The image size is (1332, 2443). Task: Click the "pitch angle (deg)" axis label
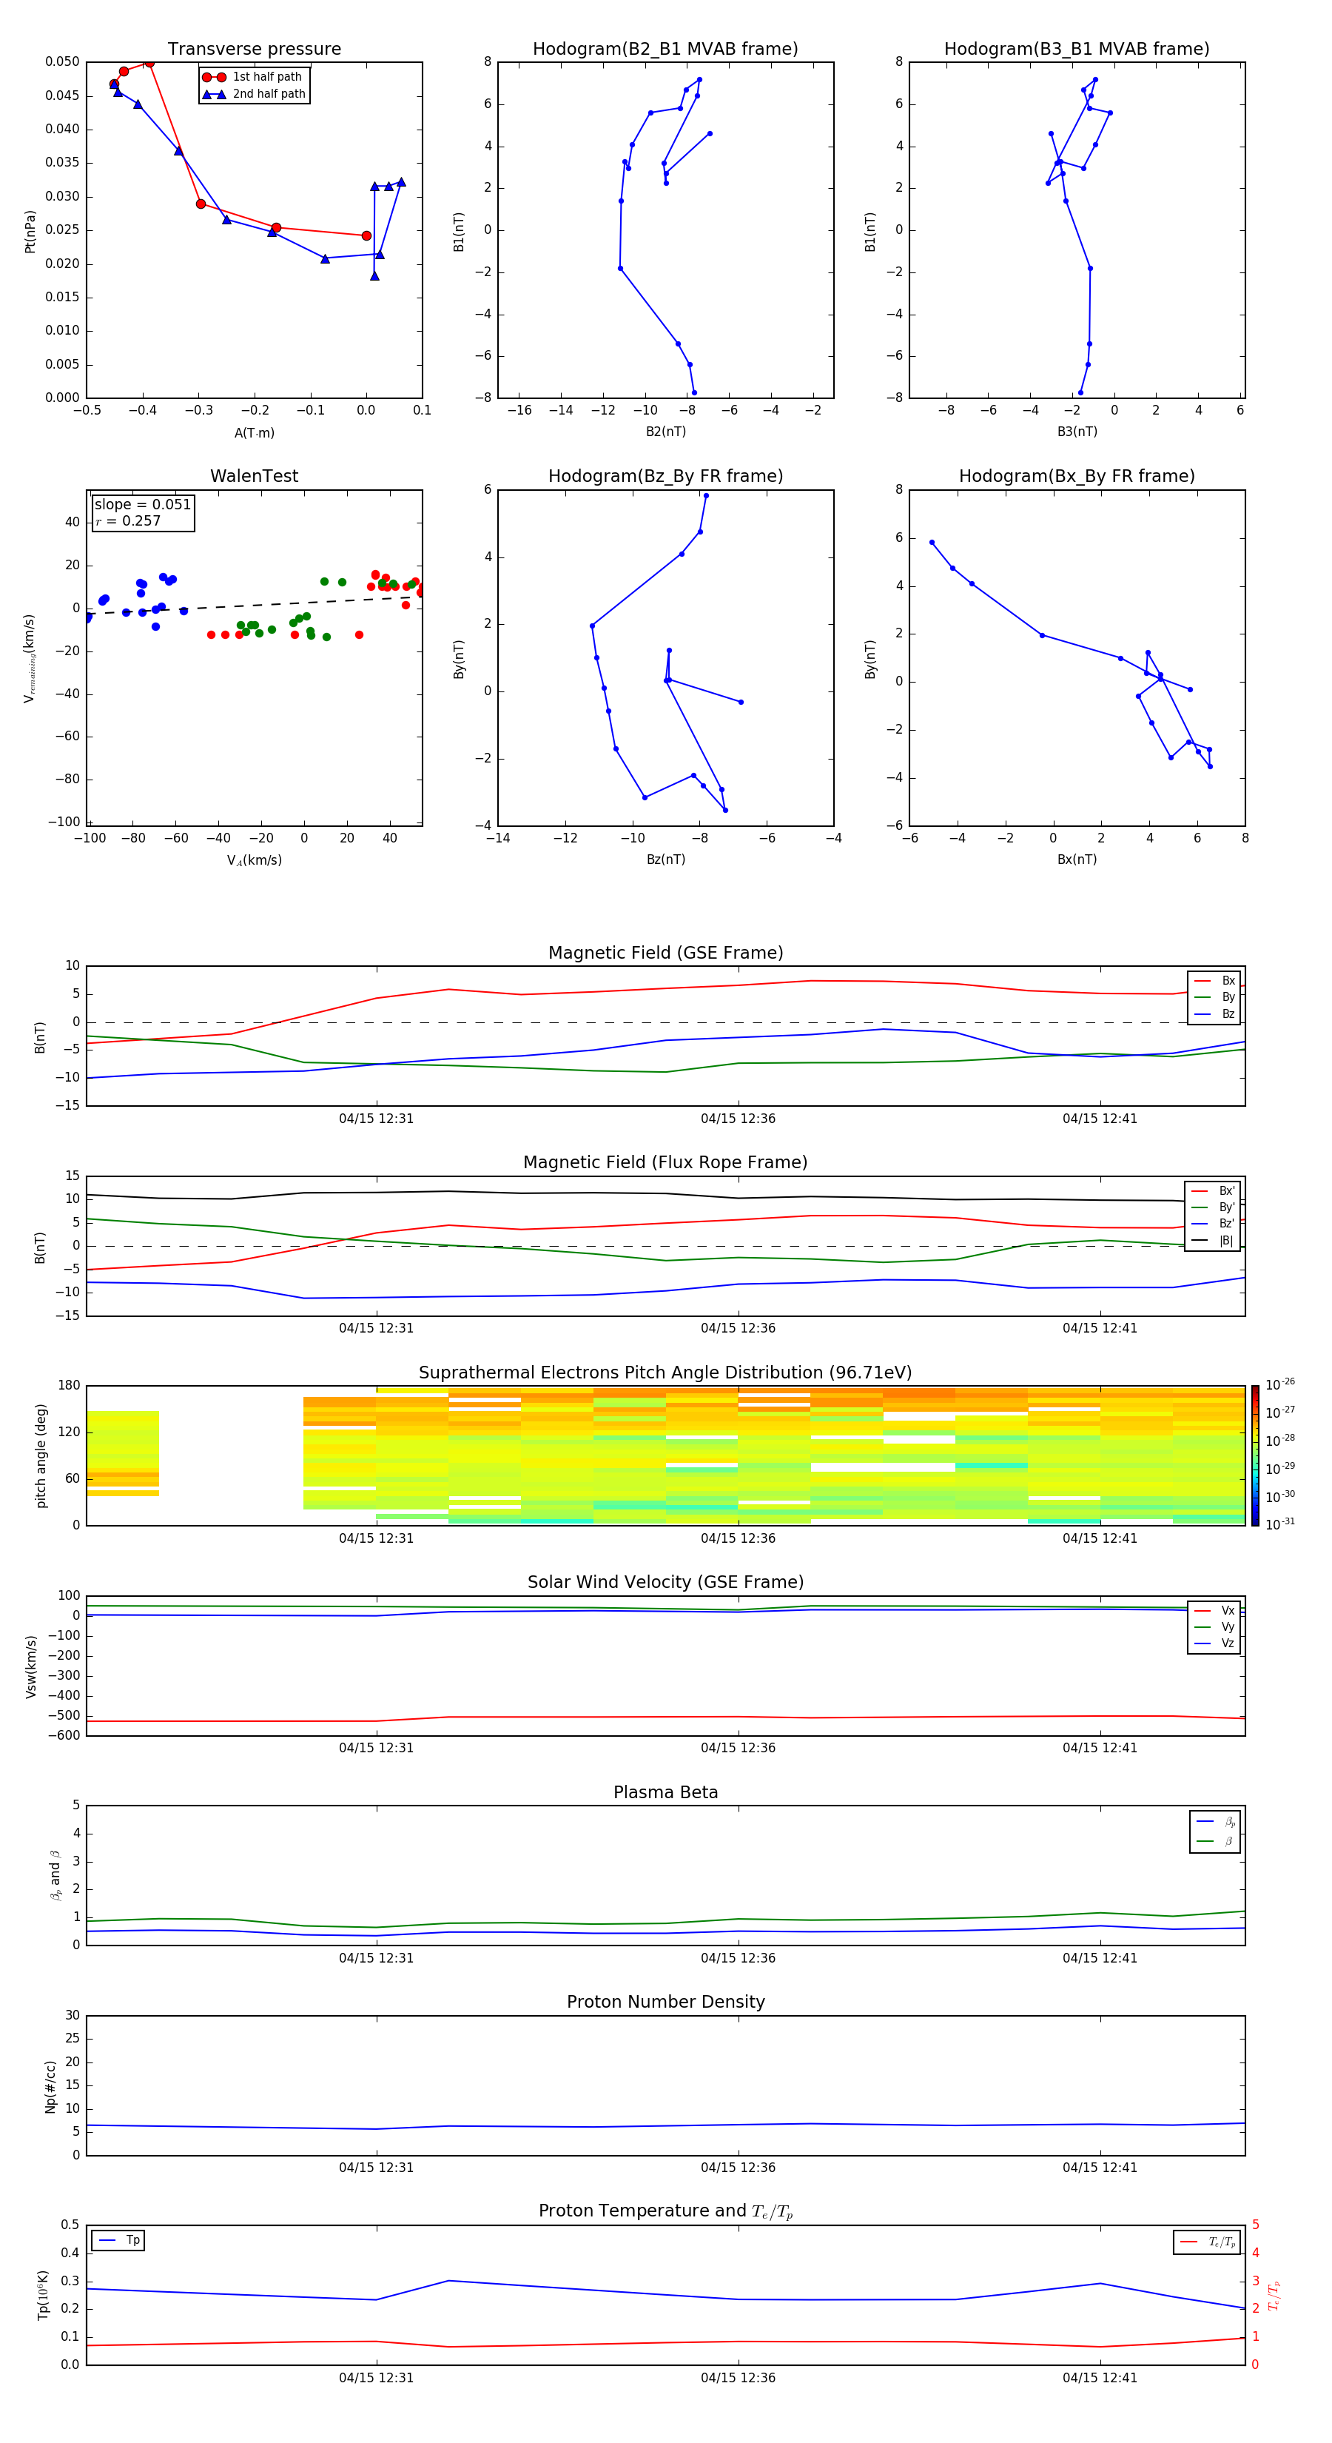[x=41, y=1455]
